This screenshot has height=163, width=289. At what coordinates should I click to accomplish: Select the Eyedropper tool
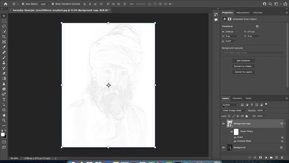point(4,47)
